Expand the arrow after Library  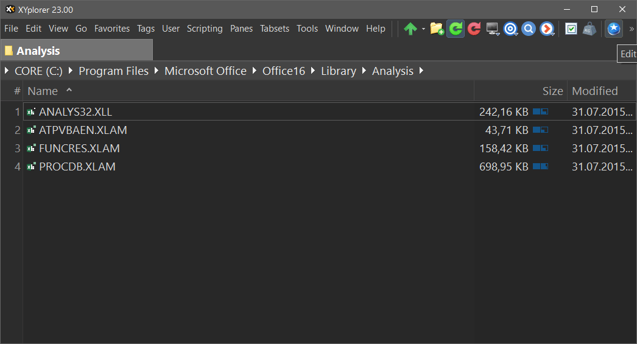[364, 71]
